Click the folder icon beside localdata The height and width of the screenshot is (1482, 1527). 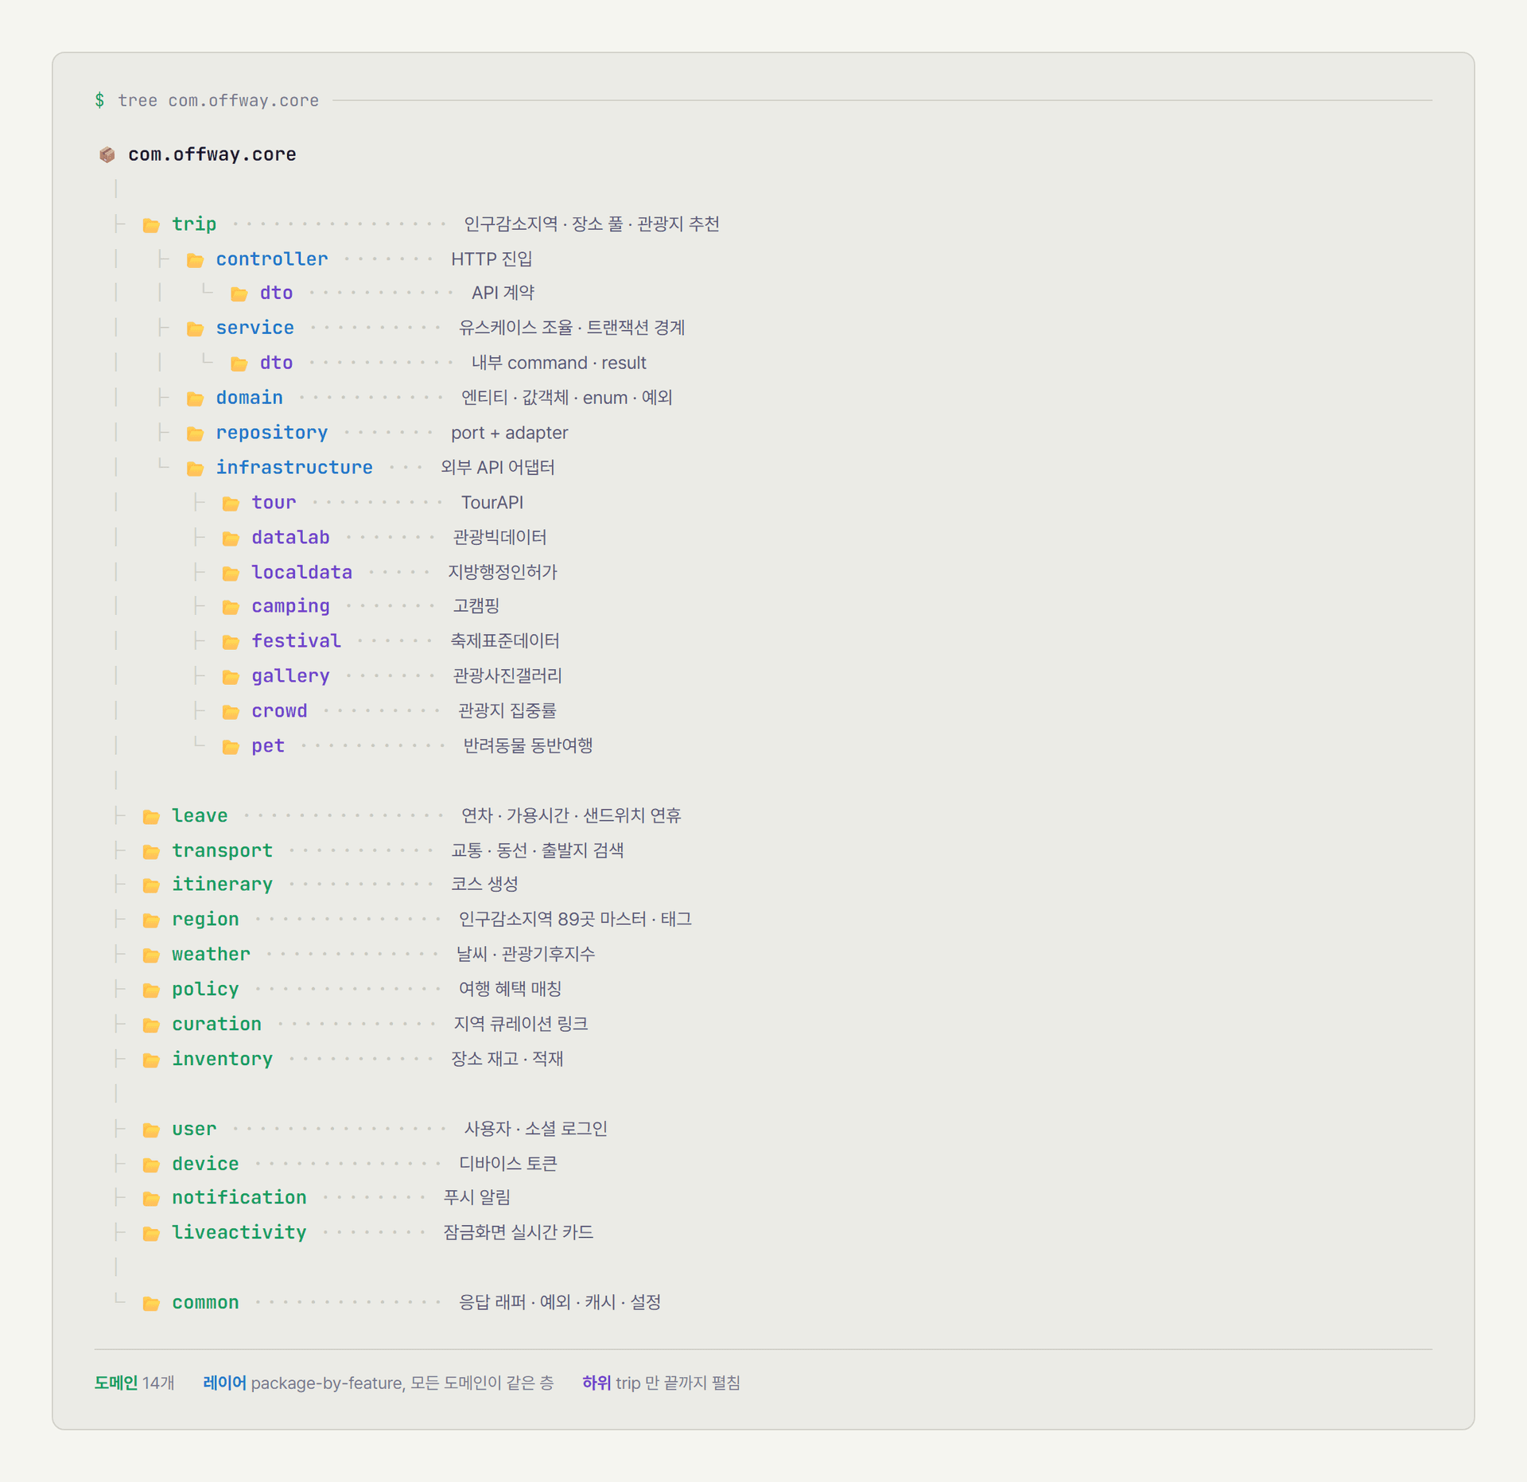click(231, 574)
